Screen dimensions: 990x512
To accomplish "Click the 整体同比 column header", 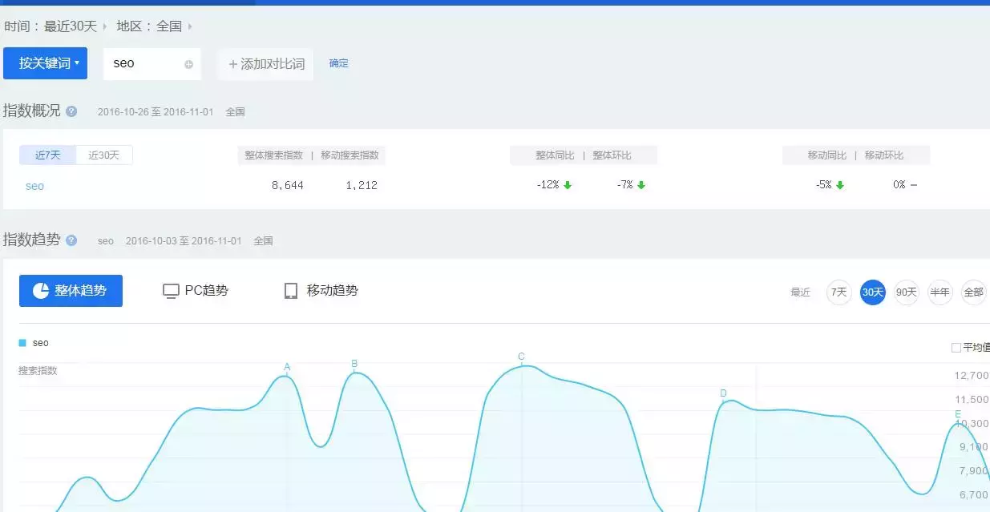I will pos(555,155).
